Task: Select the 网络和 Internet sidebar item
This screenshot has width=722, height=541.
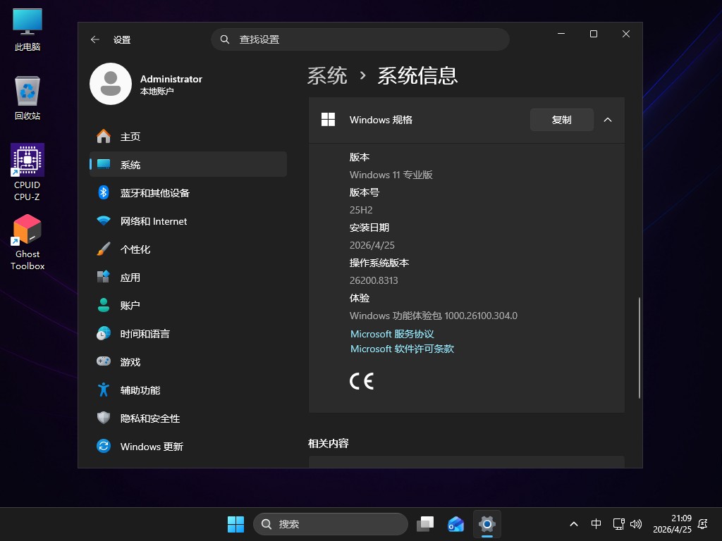Action: coord(153,221)
